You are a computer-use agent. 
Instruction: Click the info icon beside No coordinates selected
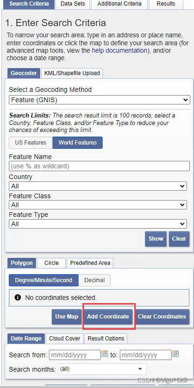point(18,297)
